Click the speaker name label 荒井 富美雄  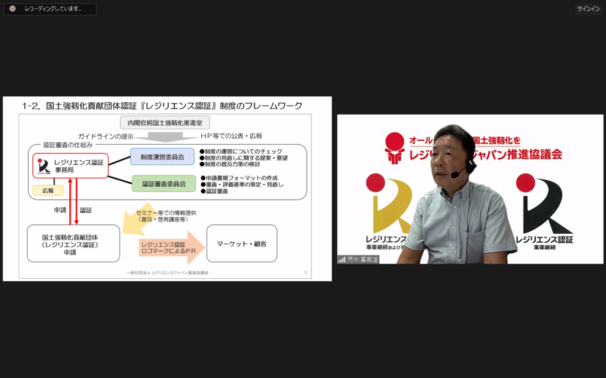(x=363, y=260)
